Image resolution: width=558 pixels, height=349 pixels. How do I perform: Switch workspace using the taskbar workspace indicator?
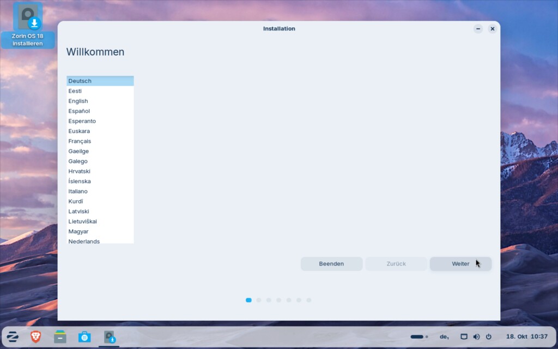click(x=418, y=336)
